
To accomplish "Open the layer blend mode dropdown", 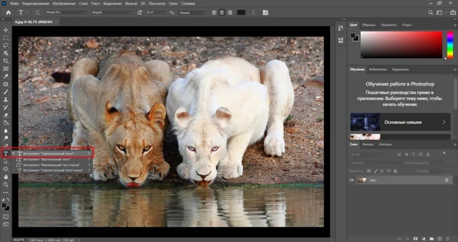I will coord(375,163).
